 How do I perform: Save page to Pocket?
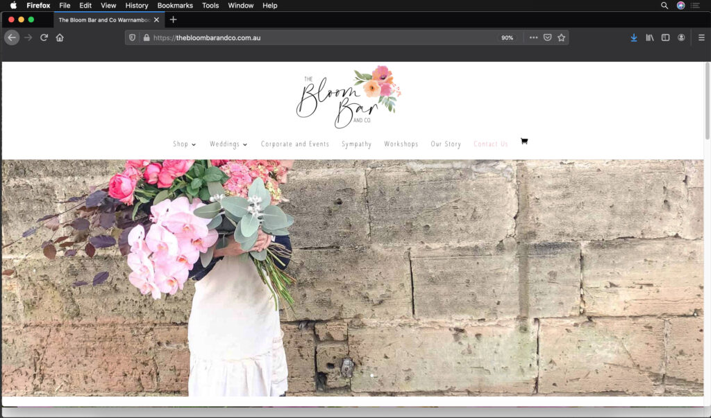(x=547, y=37)
